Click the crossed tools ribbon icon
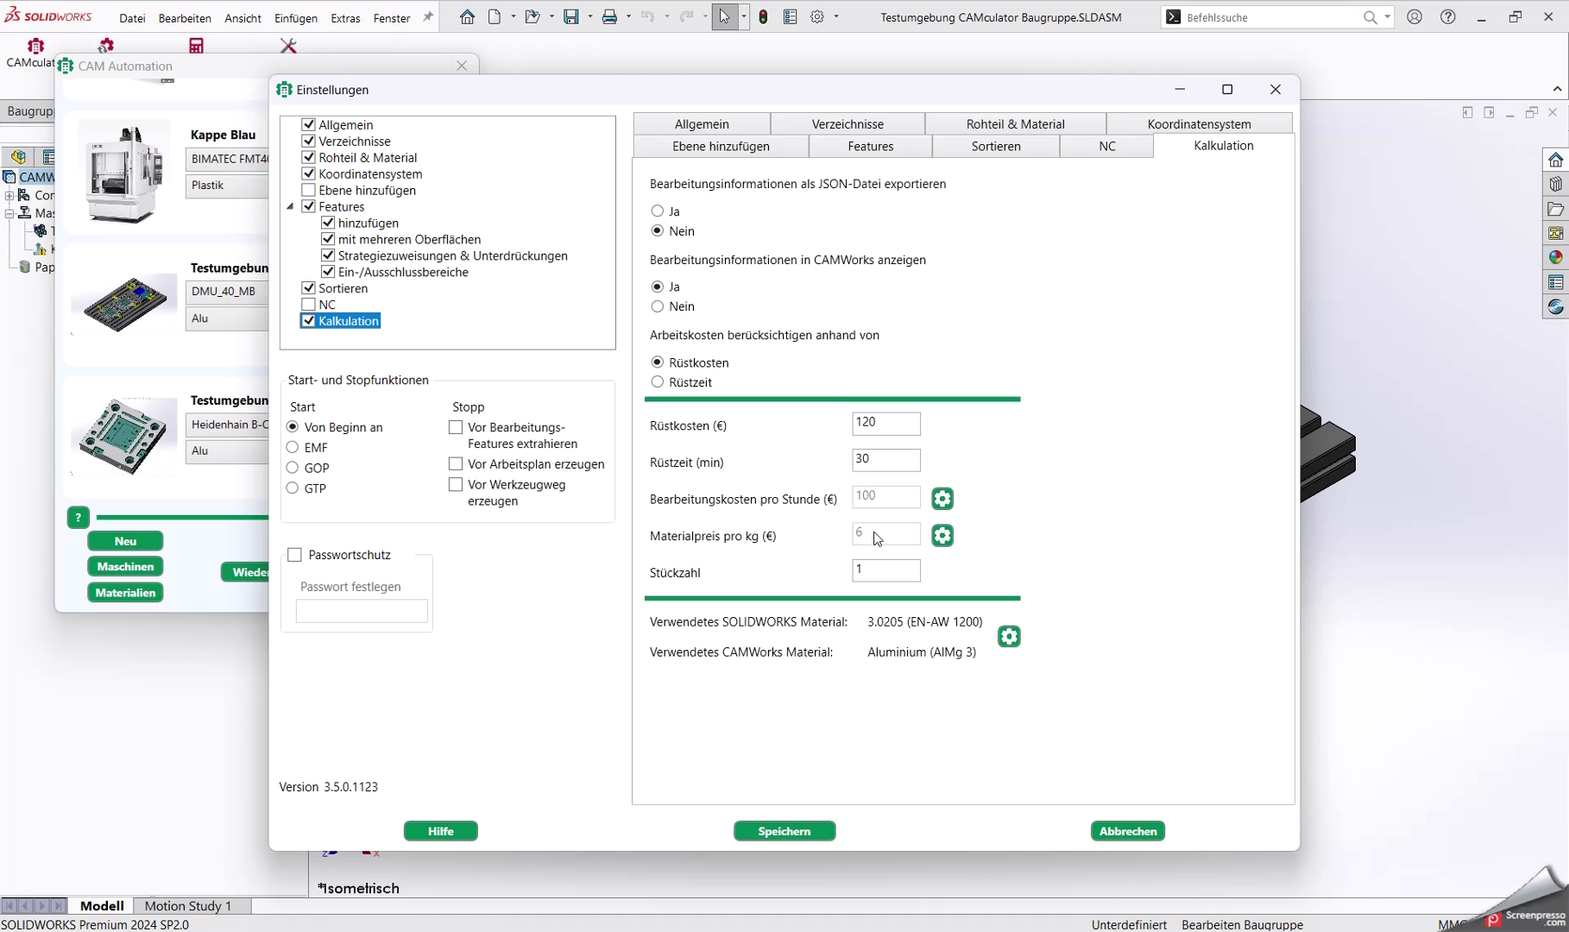 pos(288,46)
